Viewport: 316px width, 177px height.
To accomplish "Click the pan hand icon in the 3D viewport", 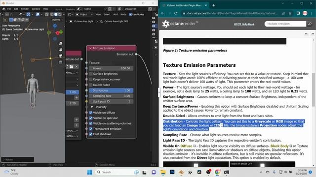I will click(60, 50).
